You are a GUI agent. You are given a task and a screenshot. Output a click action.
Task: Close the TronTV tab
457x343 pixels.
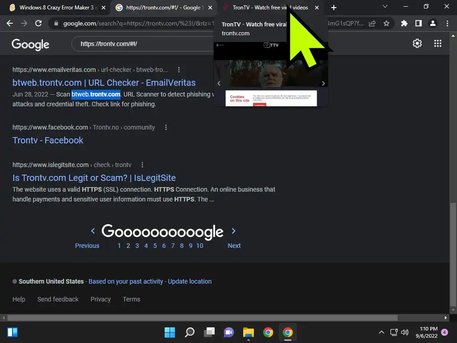(x=317, y=8)
